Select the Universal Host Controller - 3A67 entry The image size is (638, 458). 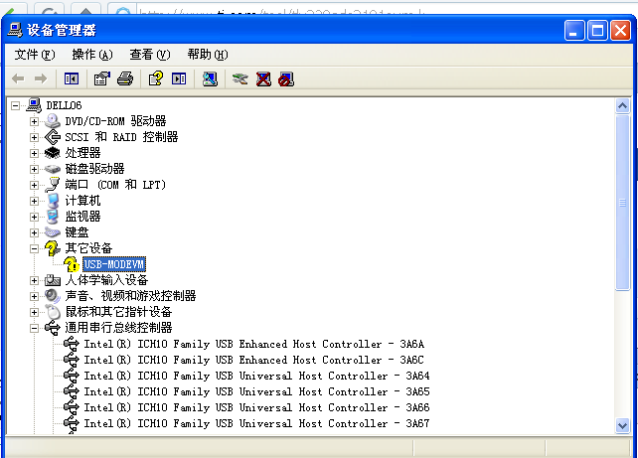point(256,423)
